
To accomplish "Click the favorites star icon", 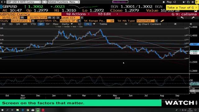I will click(x=183, y=2).
